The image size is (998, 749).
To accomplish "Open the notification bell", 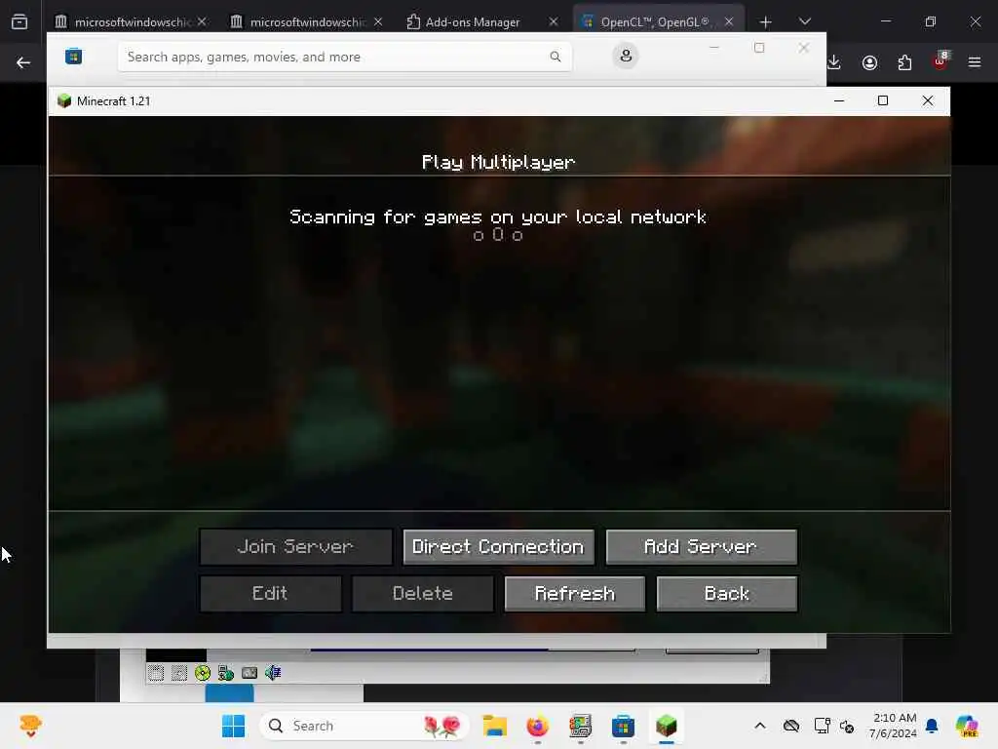I will pyautogui.click(x=932, y=726).
